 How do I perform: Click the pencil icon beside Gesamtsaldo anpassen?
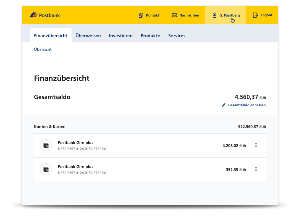click(x=224, y=105)
